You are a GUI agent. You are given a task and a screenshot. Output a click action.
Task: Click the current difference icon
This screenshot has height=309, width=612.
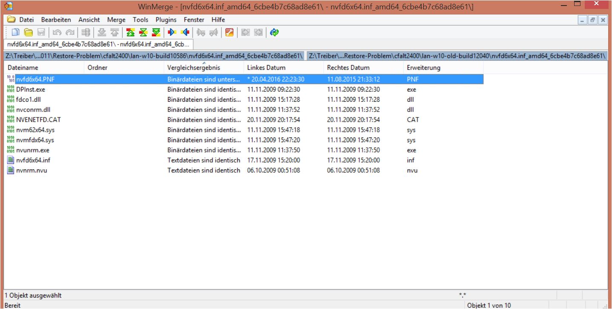[144, 32]
